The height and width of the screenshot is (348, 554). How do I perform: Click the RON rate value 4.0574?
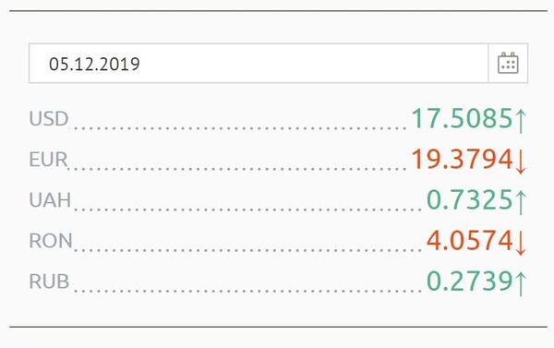tap(470, 240)
